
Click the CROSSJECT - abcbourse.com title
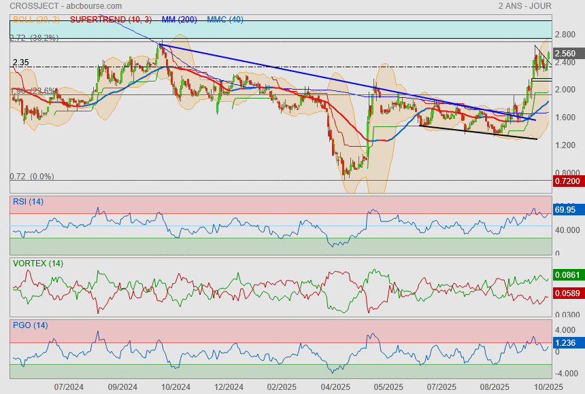61,6
